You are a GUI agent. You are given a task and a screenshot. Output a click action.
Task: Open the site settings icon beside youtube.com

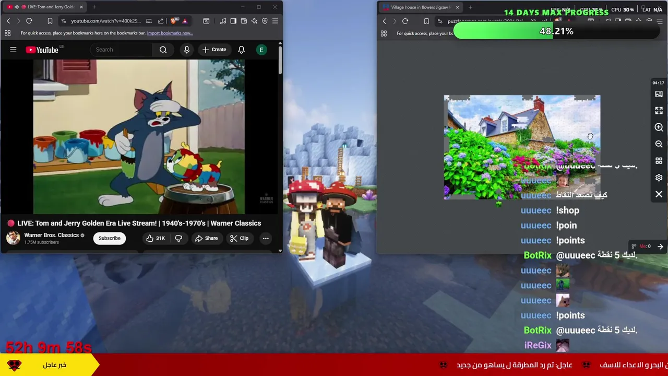(63, 21)
